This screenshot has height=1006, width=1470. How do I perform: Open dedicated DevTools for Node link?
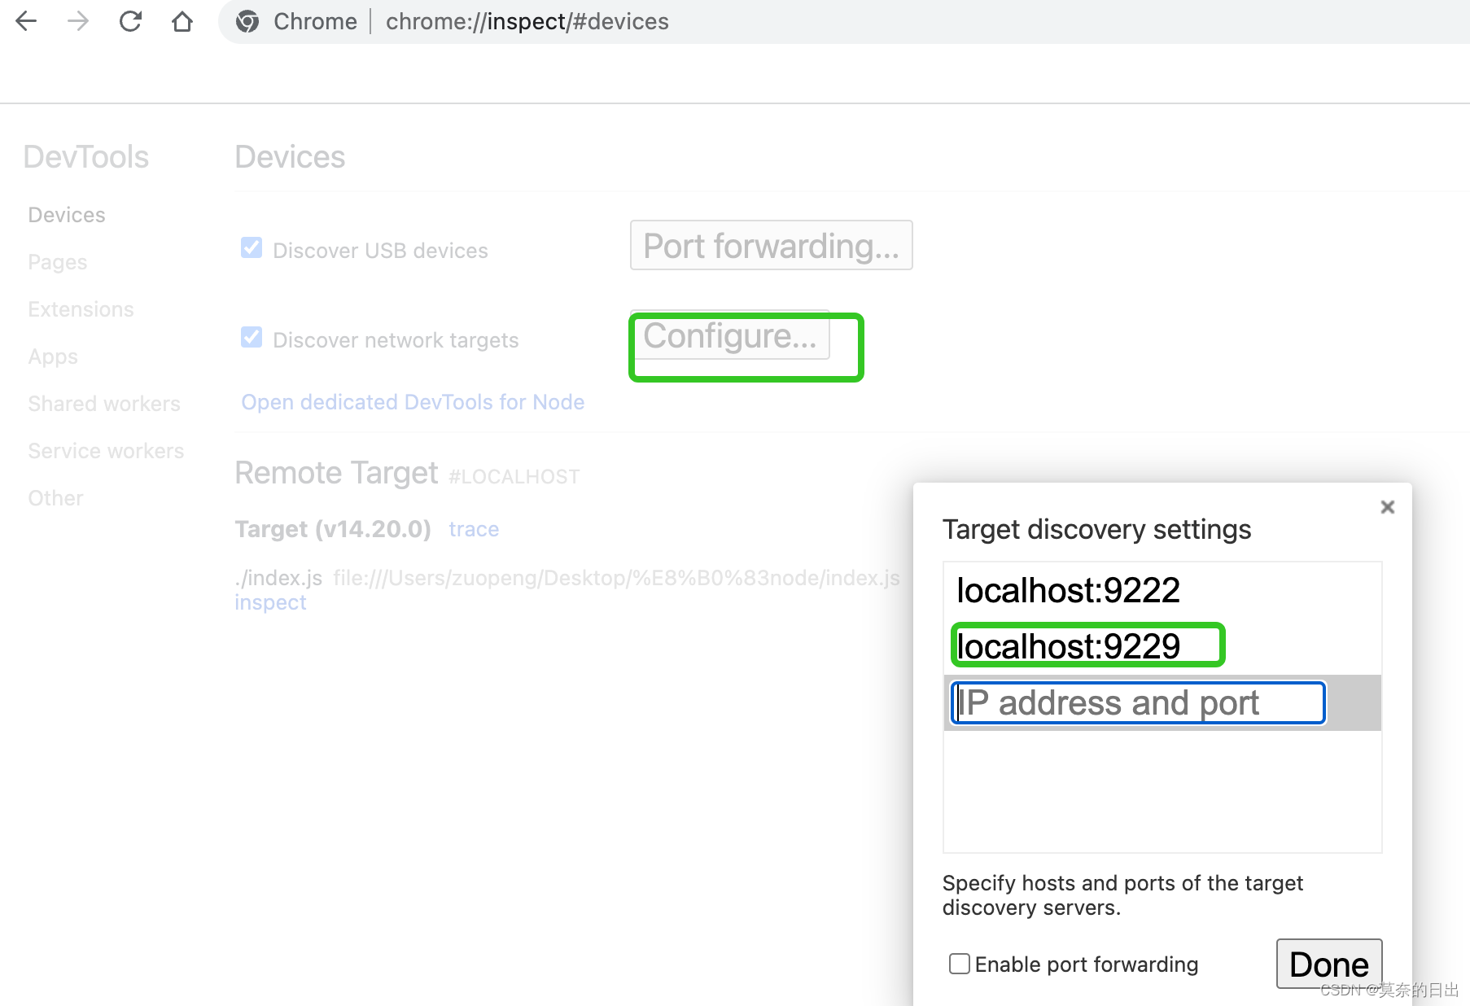click(413, 402)
